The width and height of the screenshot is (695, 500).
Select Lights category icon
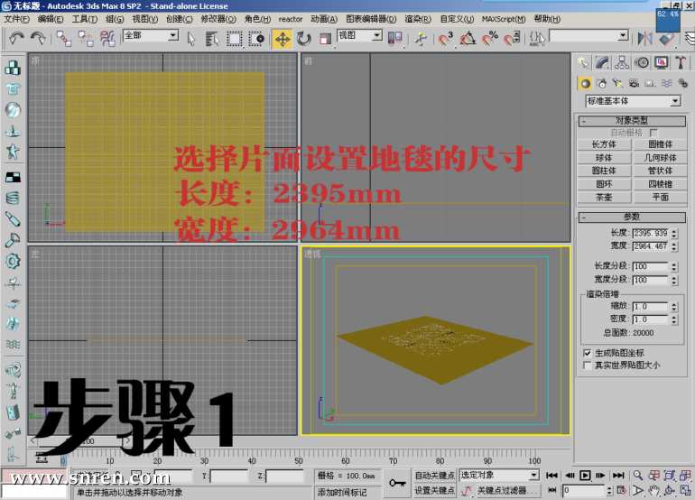pos(618,83)
